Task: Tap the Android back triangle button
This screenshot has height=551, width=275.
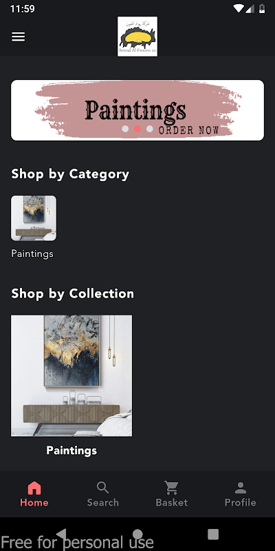Action: click(62, 534)
